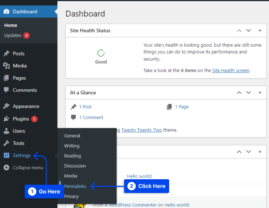Toggle Site Health Status panel collapse
This screenshot has width=269, height=208.
coord(260,30)
